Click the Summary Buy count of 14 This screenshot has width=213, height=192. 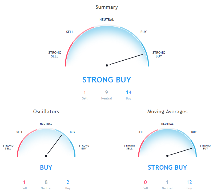point(128,93)
